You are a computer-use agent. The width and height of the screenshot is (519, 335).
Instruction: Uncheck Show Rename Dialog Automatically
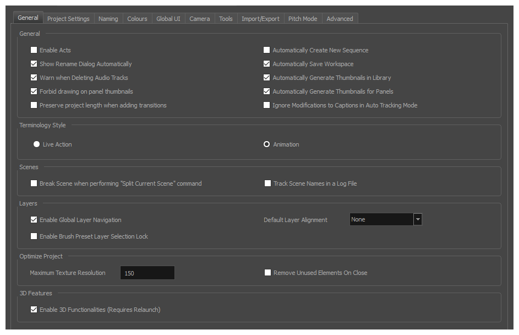click(34, 63)
